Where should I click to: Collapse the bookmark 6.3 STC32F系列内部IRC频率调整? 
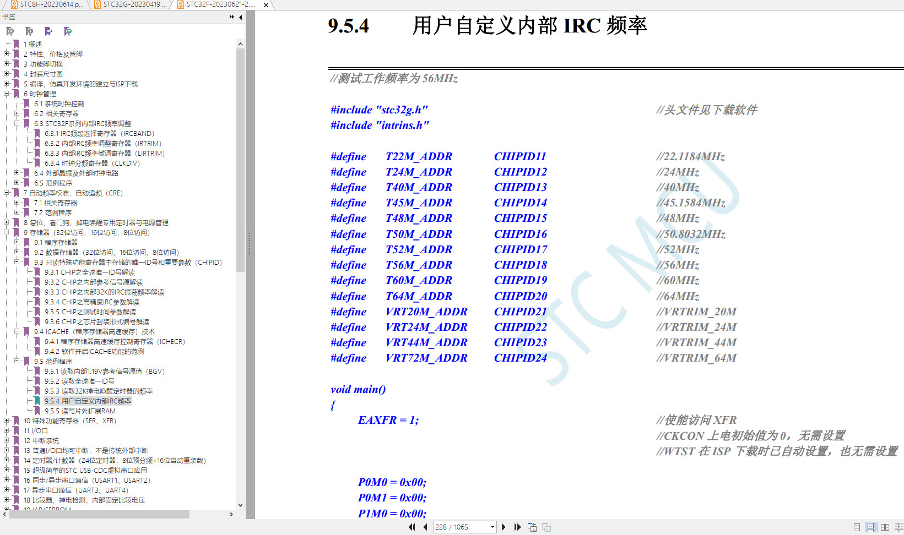click(17, 123)
